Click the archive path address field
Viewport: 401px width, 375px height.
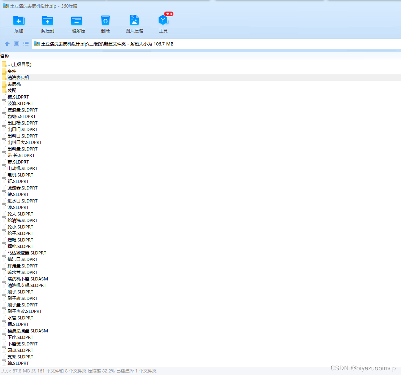pyautogui.click(x=216, y=44)
